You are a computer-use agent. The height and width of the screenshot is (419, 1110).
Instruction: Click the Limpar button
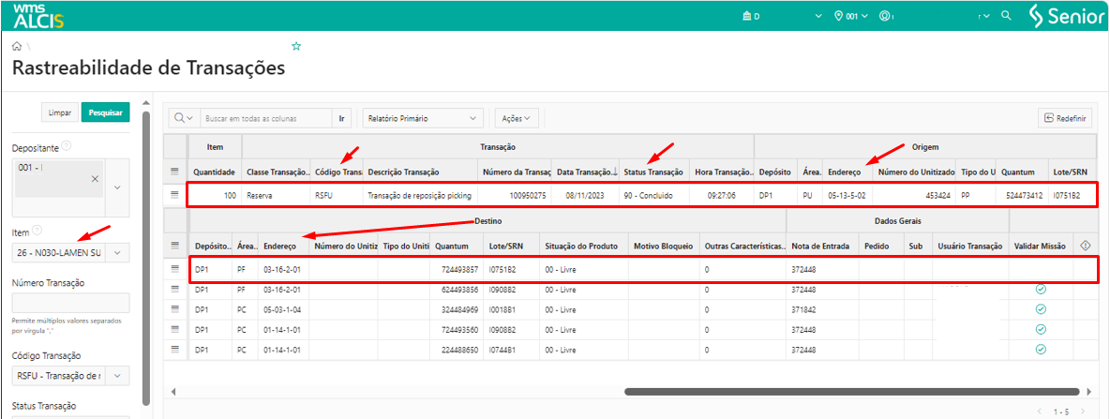pyautogui.click(x=59, y=112)
